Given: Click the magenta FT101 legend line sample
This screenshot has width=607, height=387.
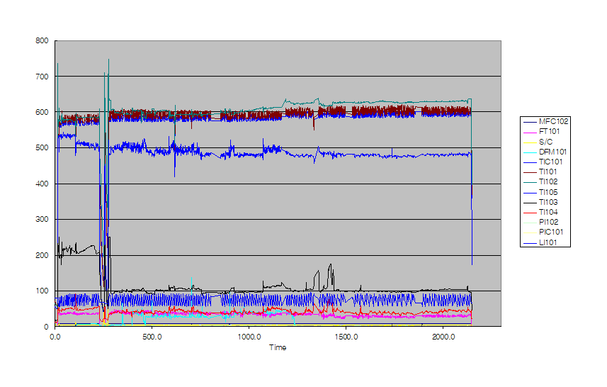Looking at the screenshot, I should (x=530, y=133).
